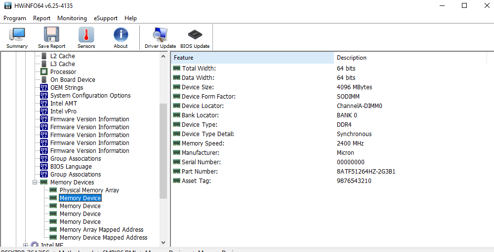
Task: Click the 2400 MHz speed value
Action: [350, 144]
